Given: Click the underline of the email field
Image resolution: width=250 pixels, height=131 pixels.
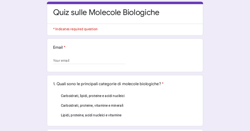Looking at the screenshot, I should coord(89,64).
